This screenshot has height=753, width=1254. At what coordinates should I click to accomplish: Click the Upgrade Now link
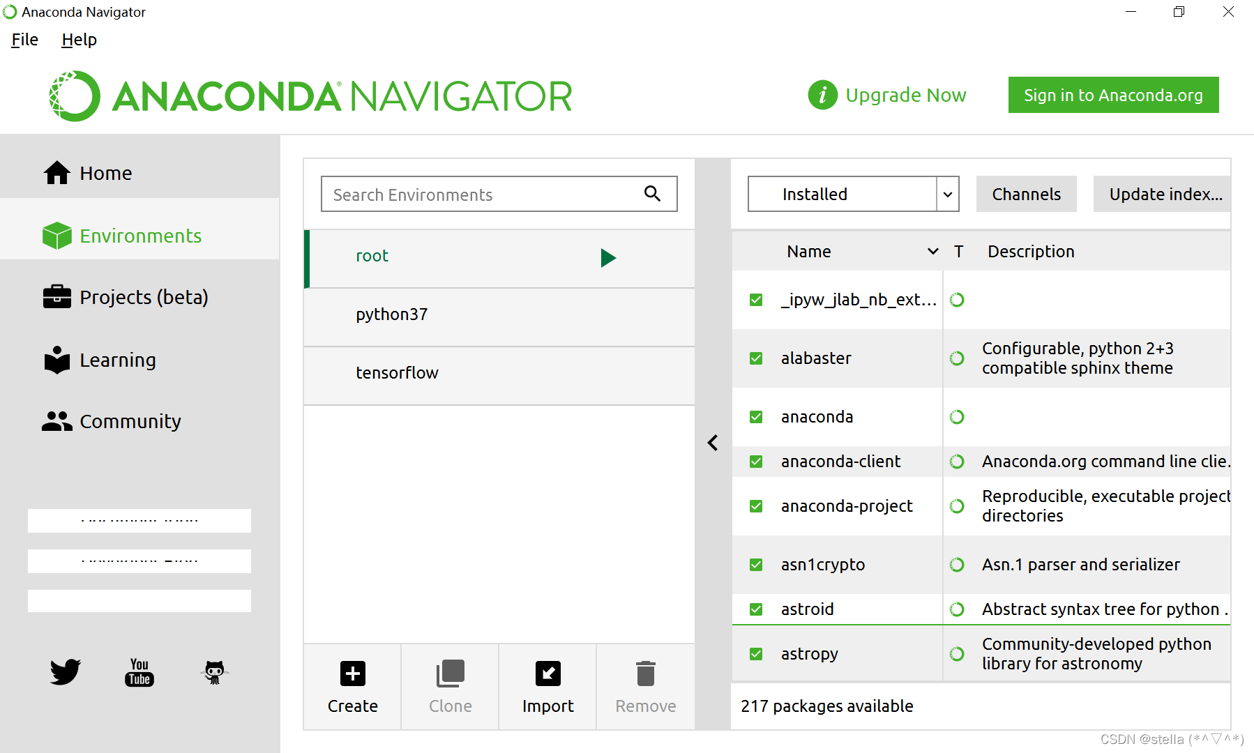[905, 95]
